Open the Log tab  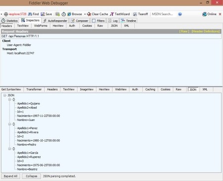click(x=113, y=21)
